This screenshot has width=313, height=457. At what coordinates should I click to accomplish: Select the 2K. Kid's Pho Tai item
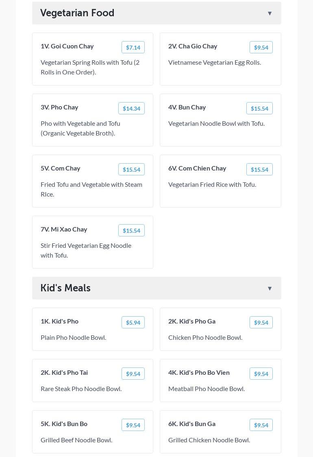[64, 372]
